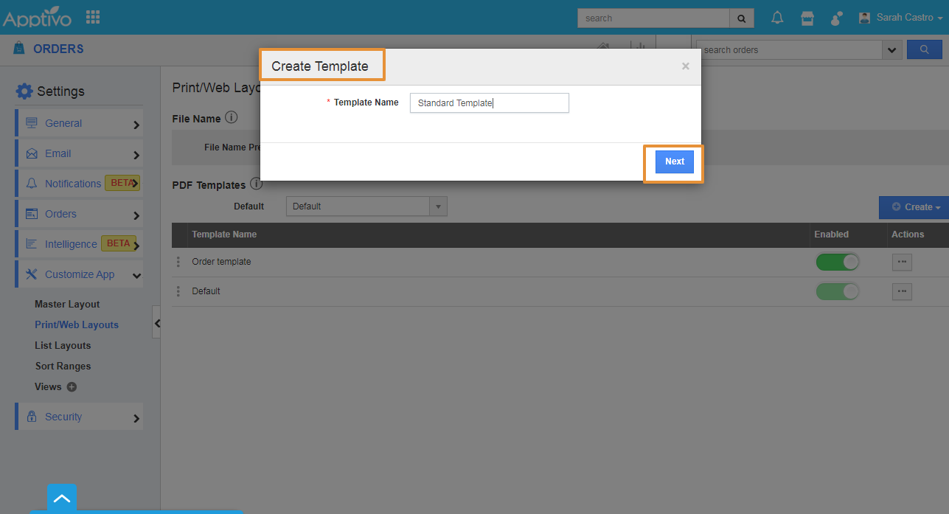Collapse the settings sidebar arrow
Image resolution: width=949 pixels, height=514 pixels.
pos(156,322)
